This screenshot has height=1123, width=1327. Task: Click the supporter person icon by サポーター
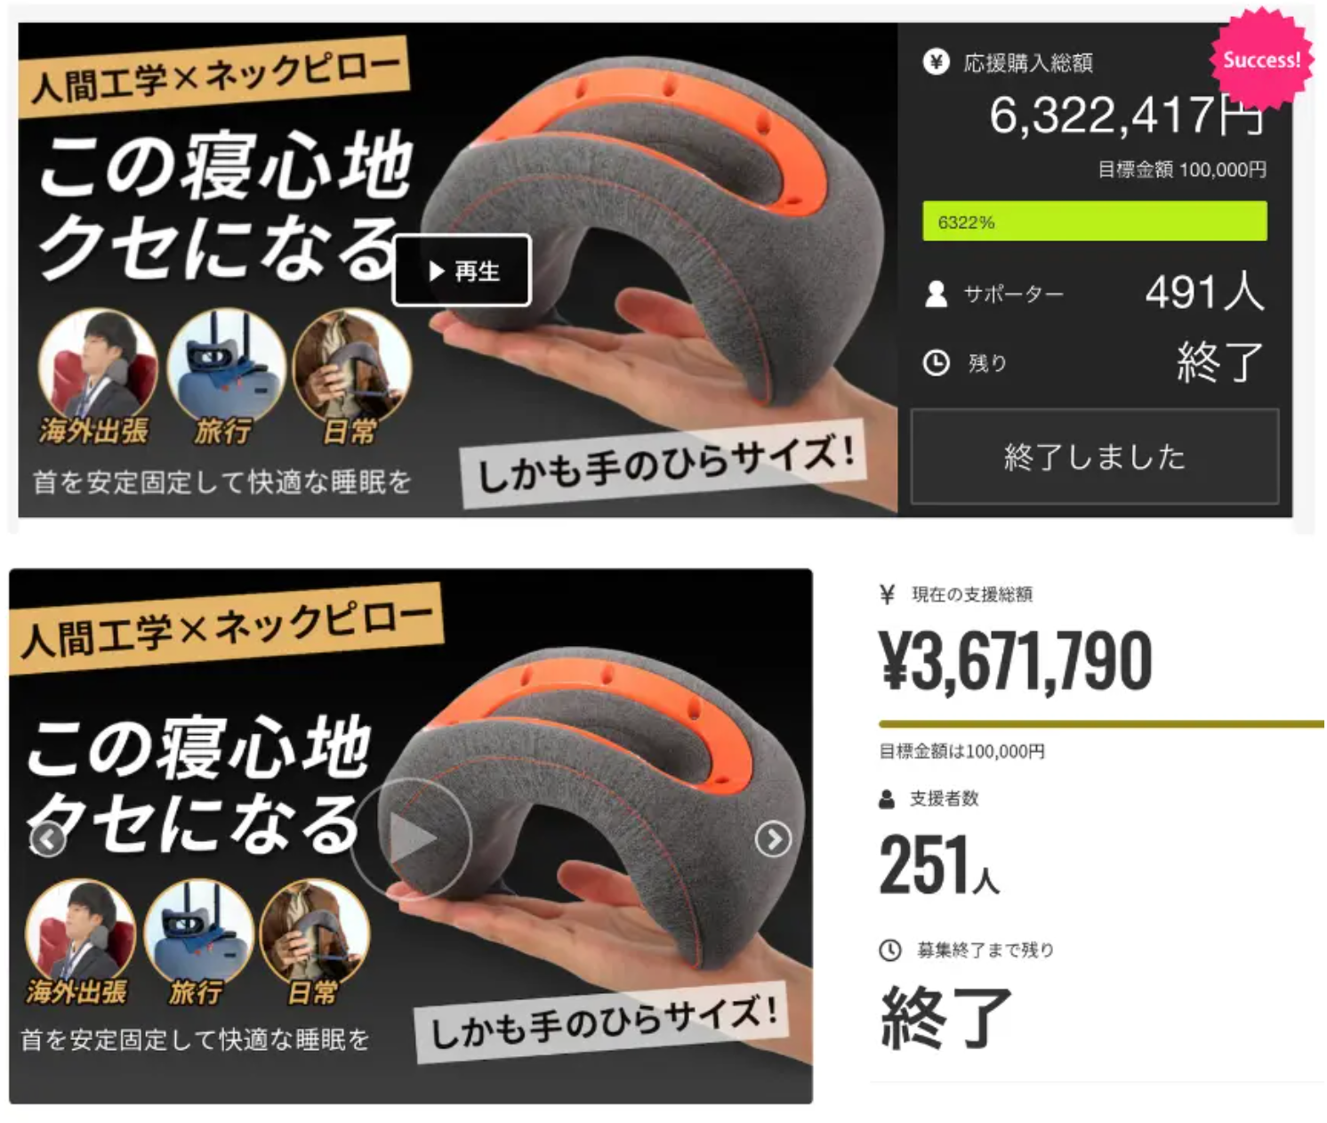click(x=936, y=295)
